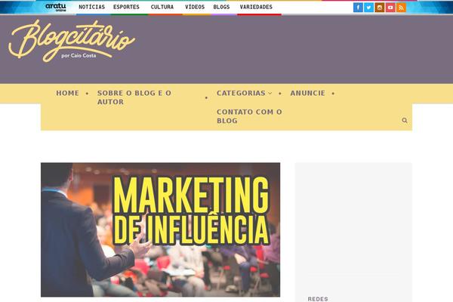Select the Cultura menu item

click(x=162, y=7)
